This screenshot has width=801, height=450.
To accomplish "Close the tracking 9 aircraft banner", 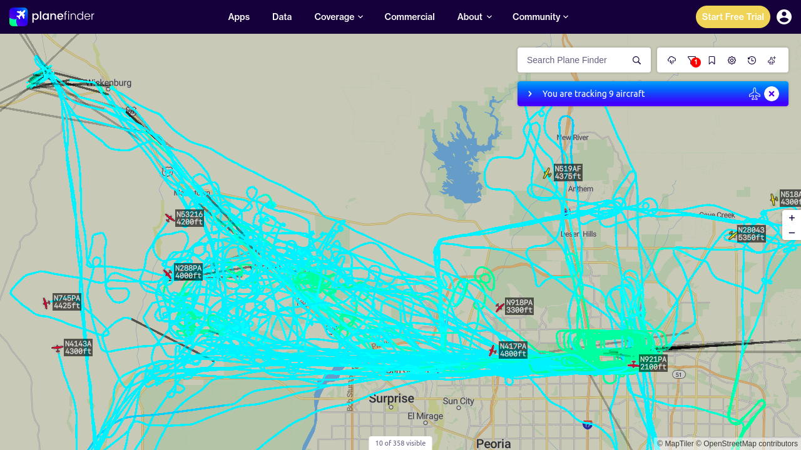I will pyautogui.click(x=772, y=94).
